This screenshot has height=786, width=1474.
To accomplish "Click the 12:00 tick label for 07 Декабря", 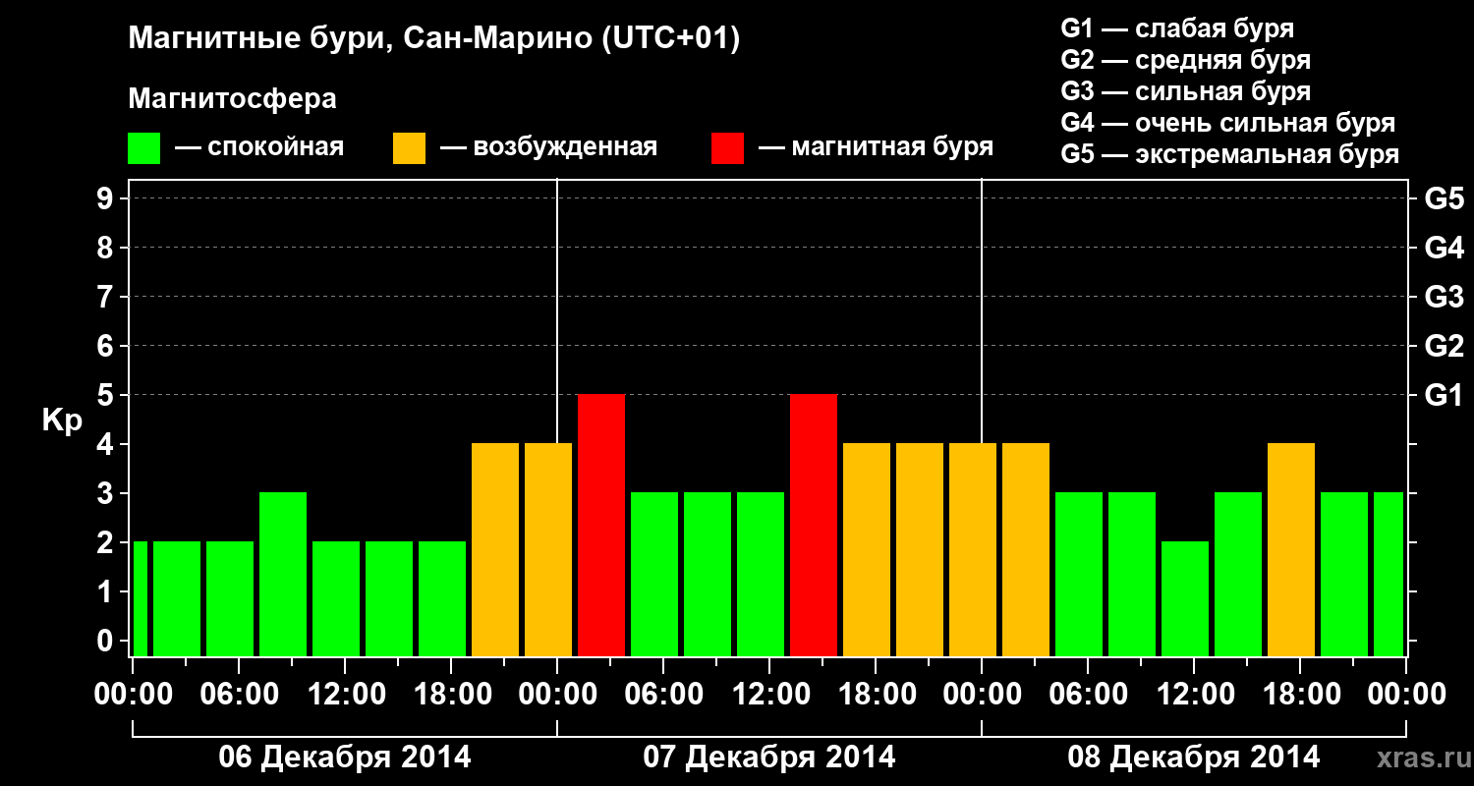I will [x=769, y=695].
